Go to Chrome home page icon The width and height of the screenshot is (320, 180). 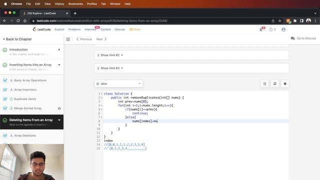click(x=25, y=21)
